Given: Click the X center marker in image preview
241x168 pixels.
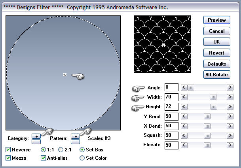Looking at the screenshot, I should pos(65,75).
